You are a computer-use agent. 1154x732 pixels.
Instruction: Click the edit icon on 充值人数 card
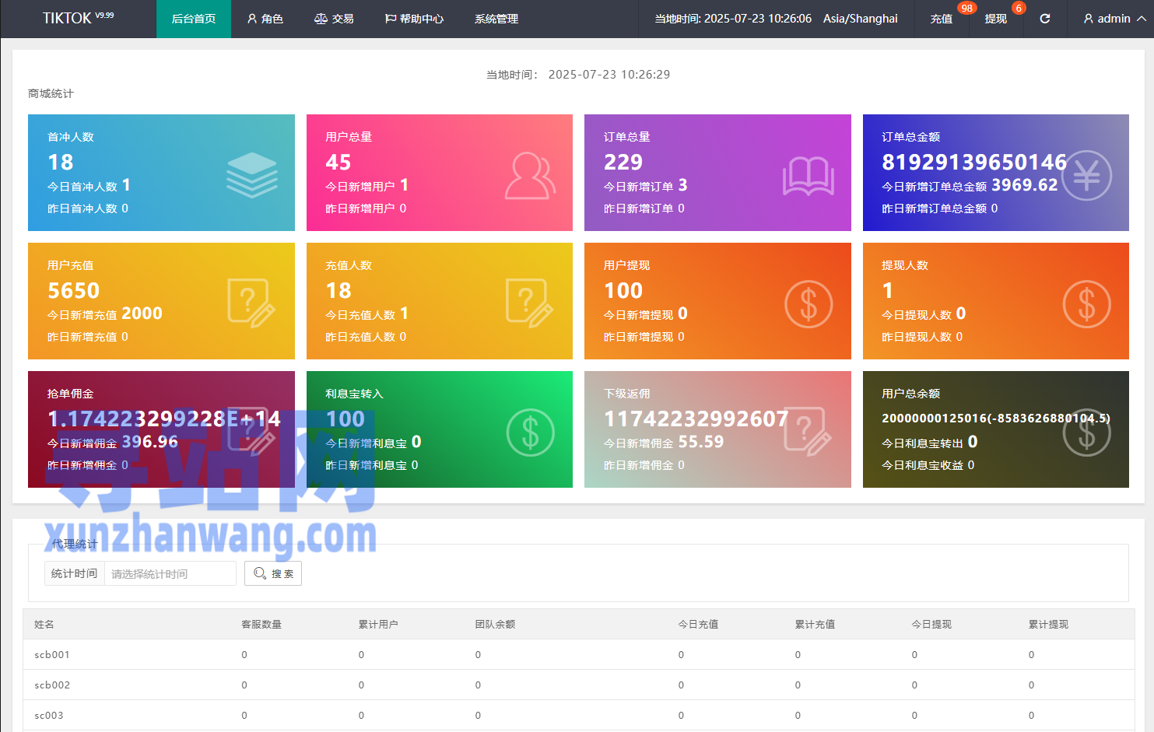click(x=529, y=303)
